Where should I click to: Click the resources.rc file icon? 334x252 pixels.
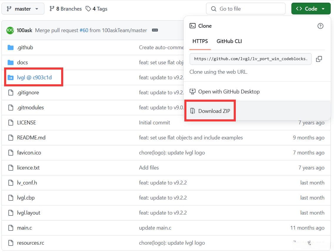click(11, 243)
